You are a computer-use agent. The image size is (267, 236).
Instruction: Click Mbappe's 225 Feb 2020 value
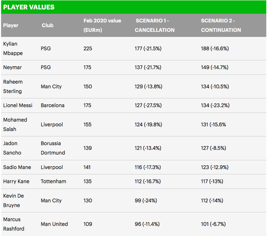click(88, 49)
